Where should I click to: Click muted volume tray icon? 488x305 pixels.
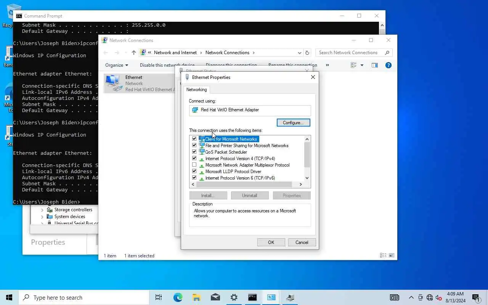point(439,297)
